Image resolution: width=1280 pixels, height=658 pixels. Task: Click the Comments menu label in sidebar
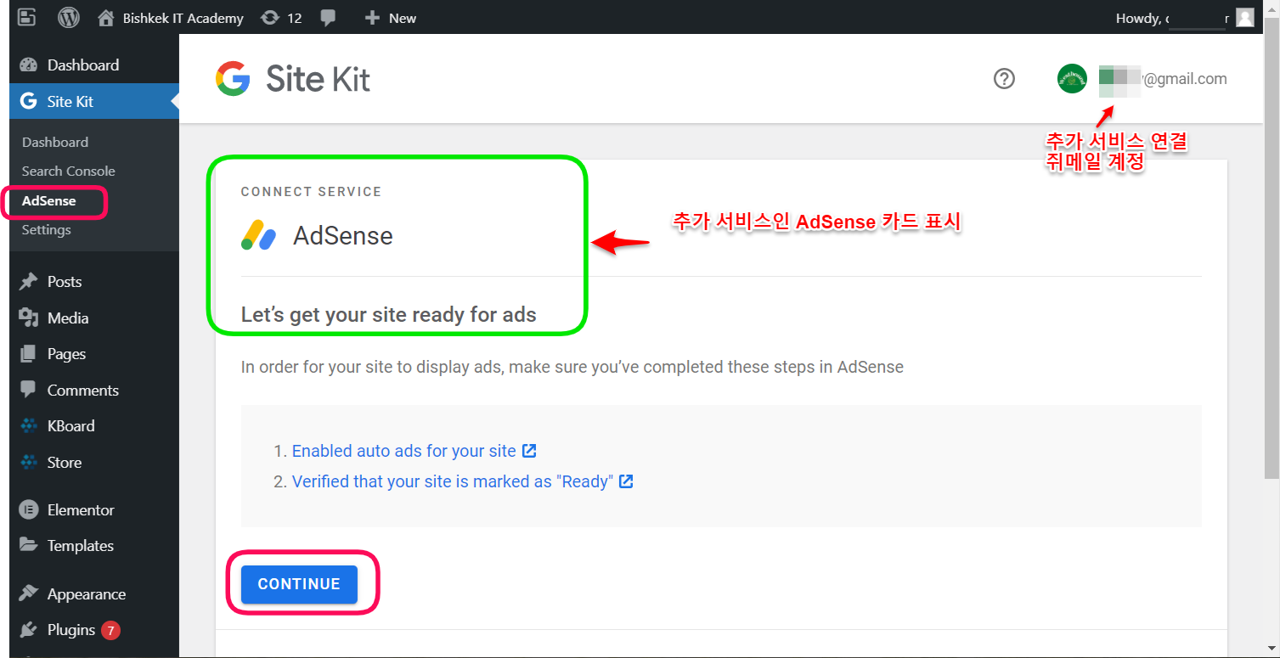(83, 391)
